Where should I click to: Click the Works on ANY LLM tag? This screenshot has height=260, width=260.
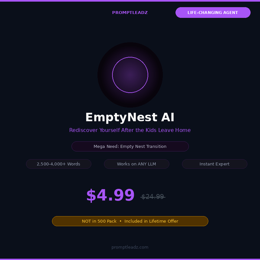click(136, 164)
